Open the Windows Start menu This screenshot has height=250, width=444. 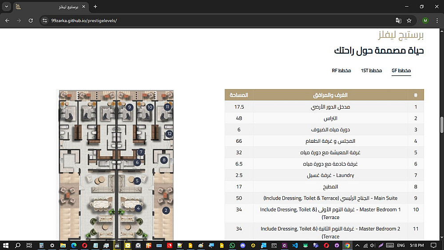point(5,245)
